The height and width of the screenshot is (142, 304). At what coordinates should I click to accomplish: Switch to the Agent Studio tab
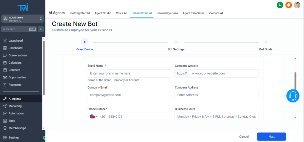tap(103, 13)
